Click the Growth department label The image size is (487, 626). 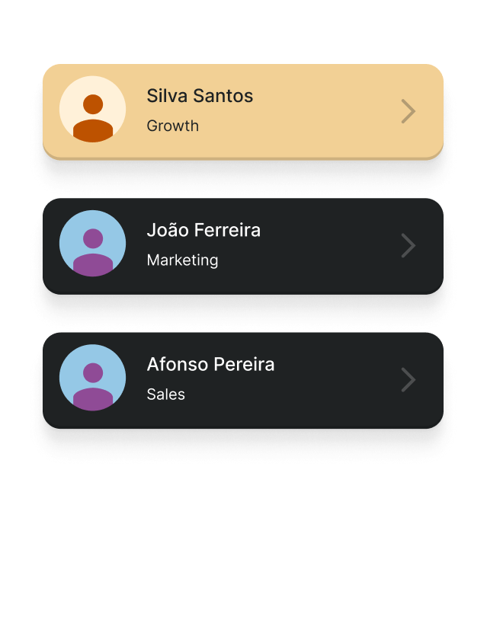click(172, 126)
